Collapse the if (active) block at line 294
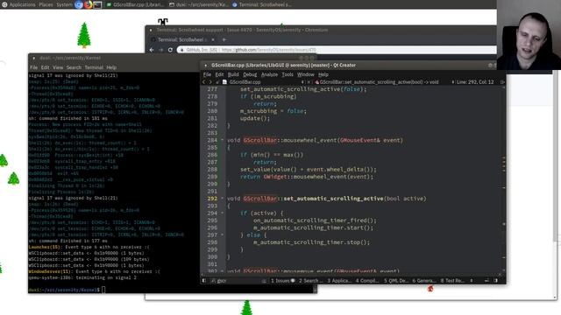 click(222, 213)
